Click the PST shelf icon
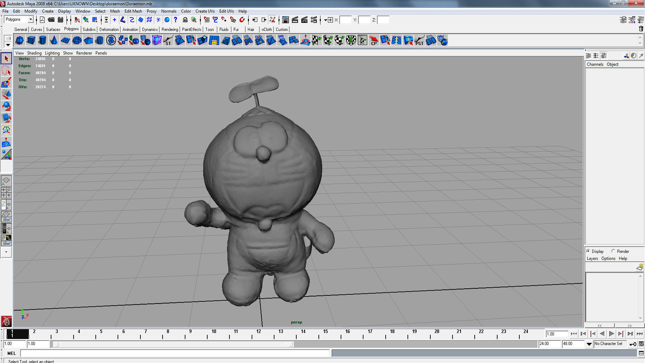645x363 pixels. [x=419, y=40]
